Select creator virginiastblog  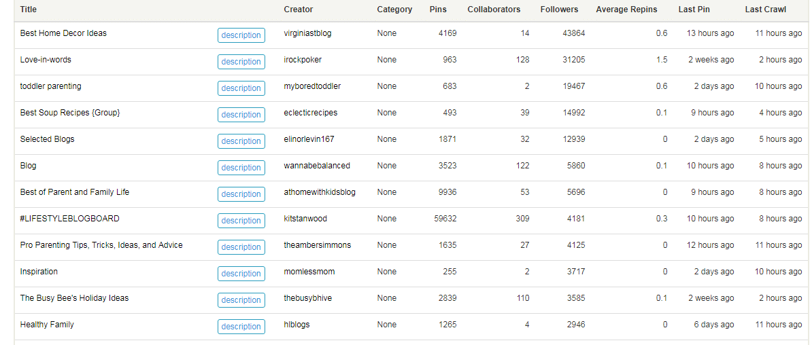tap(307, 33)
